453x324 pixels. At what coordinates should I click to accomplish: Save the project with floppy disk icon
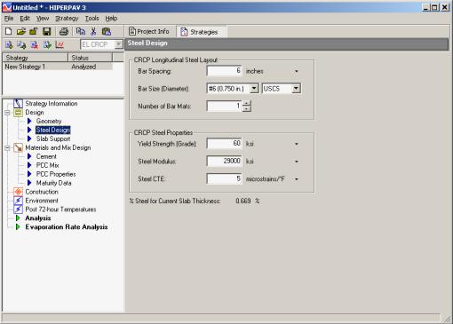(x=47, y=31)
